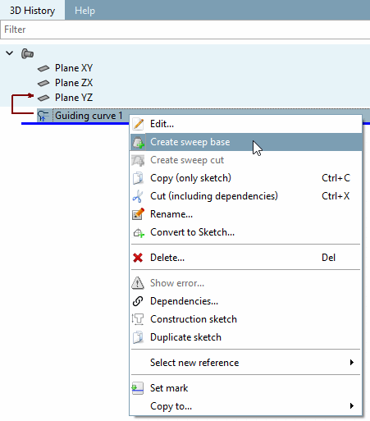Image resolution: width=370 pixels, height=421 pixels.
Task: Choose Cut (including dependencies)
Action: (246, 196)
